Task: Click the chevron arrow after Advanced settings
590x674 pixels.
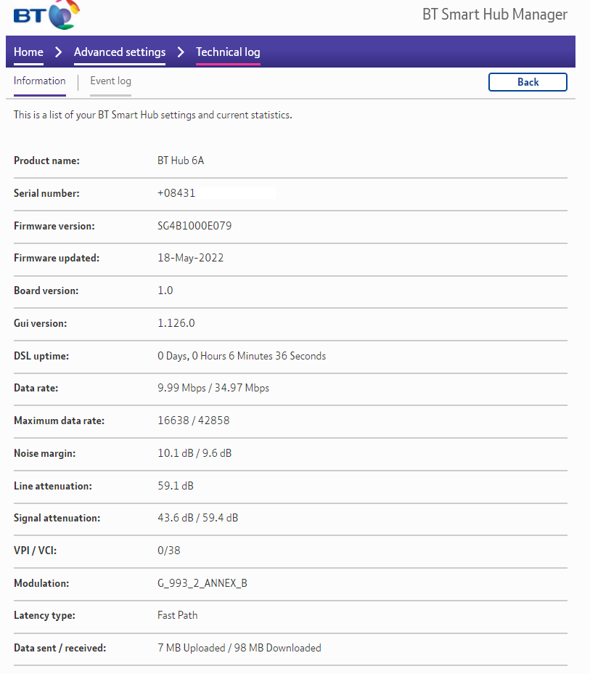Action: pos(181,52)
